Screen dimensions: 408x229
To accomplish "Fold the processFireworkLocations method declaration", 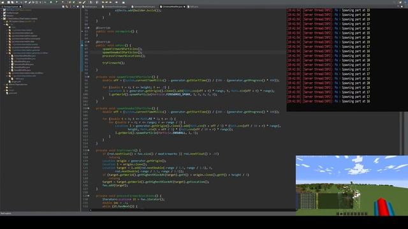I will click(x=89, y=196).
